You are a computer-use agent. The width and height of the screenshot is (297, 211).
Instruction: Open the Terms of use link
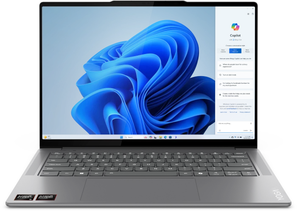coord(233,112)
